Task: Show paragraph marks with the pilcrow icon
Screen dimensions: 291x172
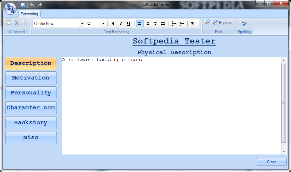Action: coord(193,24)
